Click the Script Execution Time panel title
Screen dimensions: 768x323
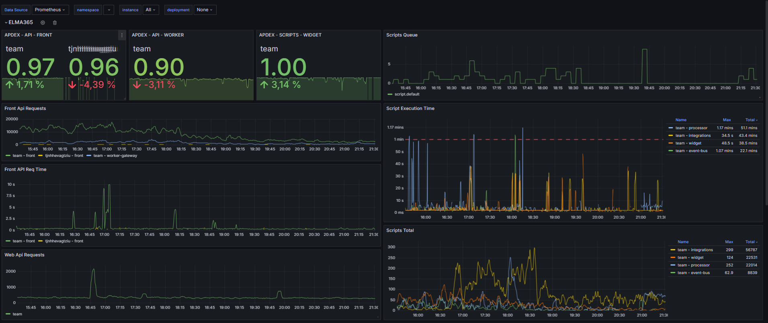(410, 109)
